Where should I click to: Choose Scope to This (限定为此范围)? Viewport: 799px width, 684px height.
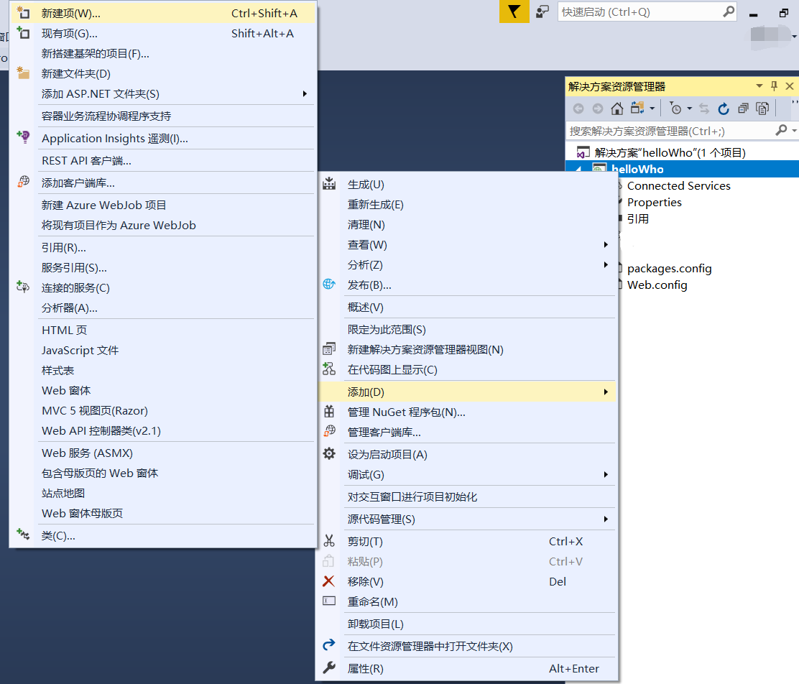[x=466, y=330]
